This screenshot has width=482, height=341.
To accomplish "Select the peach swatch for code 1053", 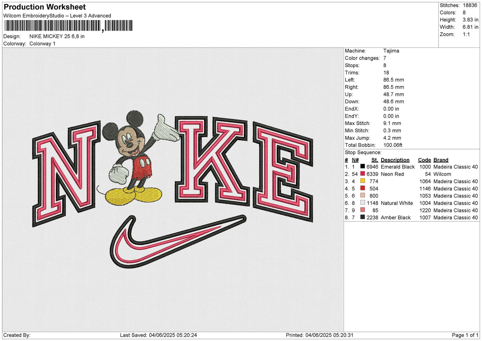I will (363, 196).
